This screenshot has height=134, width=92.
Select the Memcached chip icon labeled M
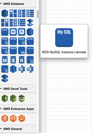(13, 32)
